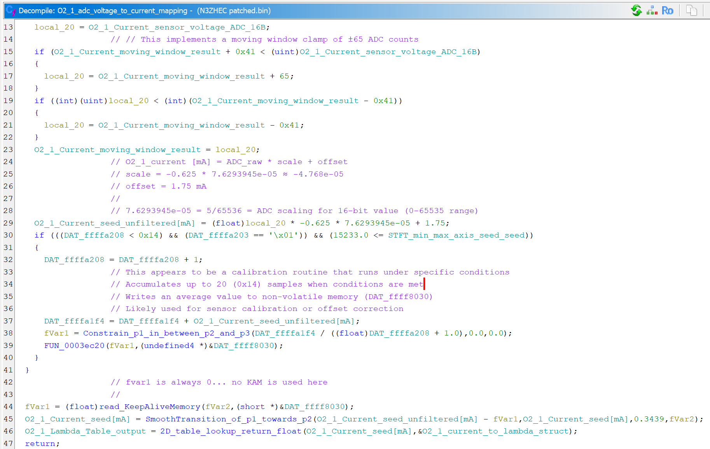
Task: Select the 2D_table_lookup_return_float call
Action: (x=229, y=431)
